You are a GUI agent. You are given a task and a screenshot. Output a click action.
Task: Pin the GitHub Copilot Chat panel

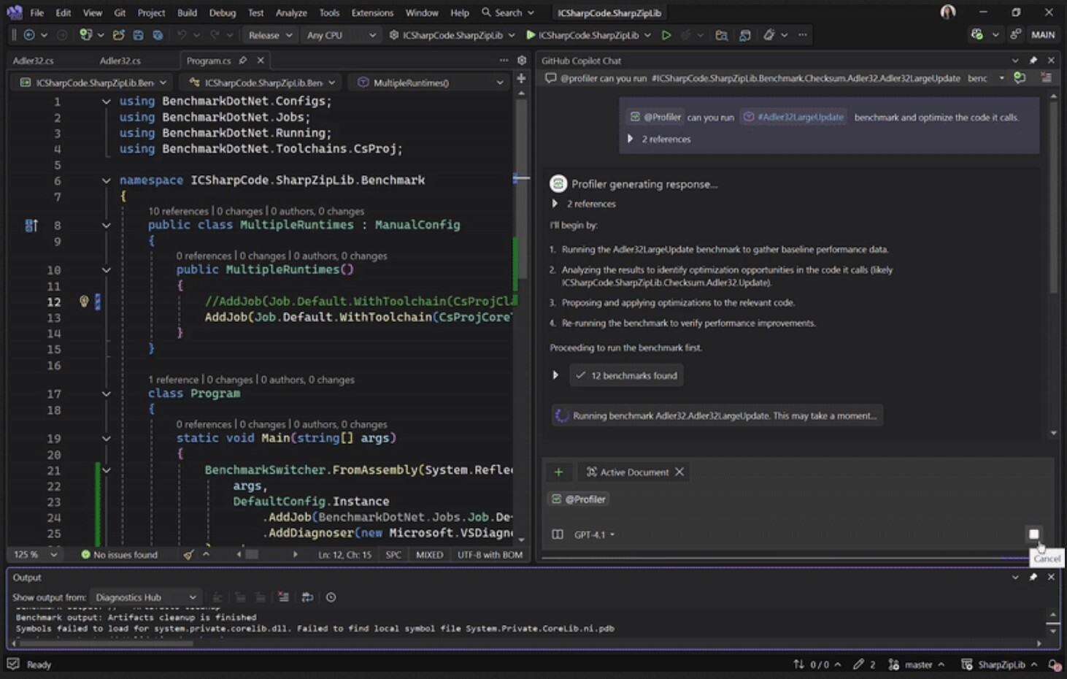point(1033,60)
